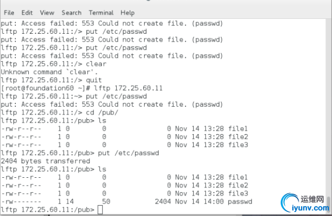
Task: Click the iyunv.com watermark text
Action: pos(311,208)
